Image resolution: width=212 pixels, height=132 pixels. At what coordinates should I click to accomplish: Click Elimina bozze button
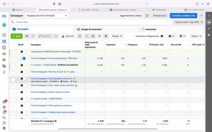[160, 16]
